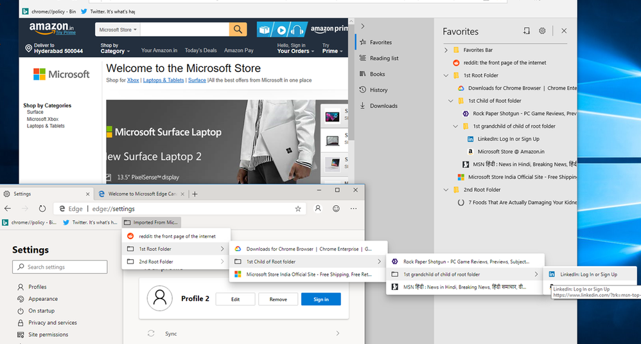This screenshot has width=641, height=344.
Task: Click the refresh button in settings window
Action: pyautogui.click(x=42, y=208)
